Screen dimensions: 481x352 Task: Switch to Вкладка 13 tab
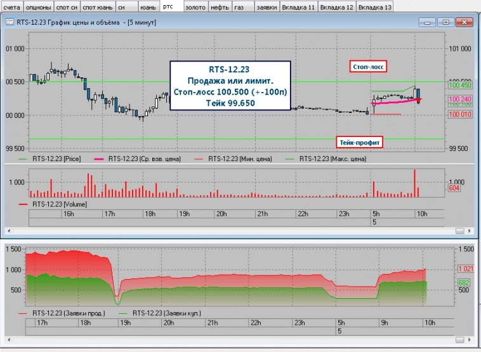(374, 7)
